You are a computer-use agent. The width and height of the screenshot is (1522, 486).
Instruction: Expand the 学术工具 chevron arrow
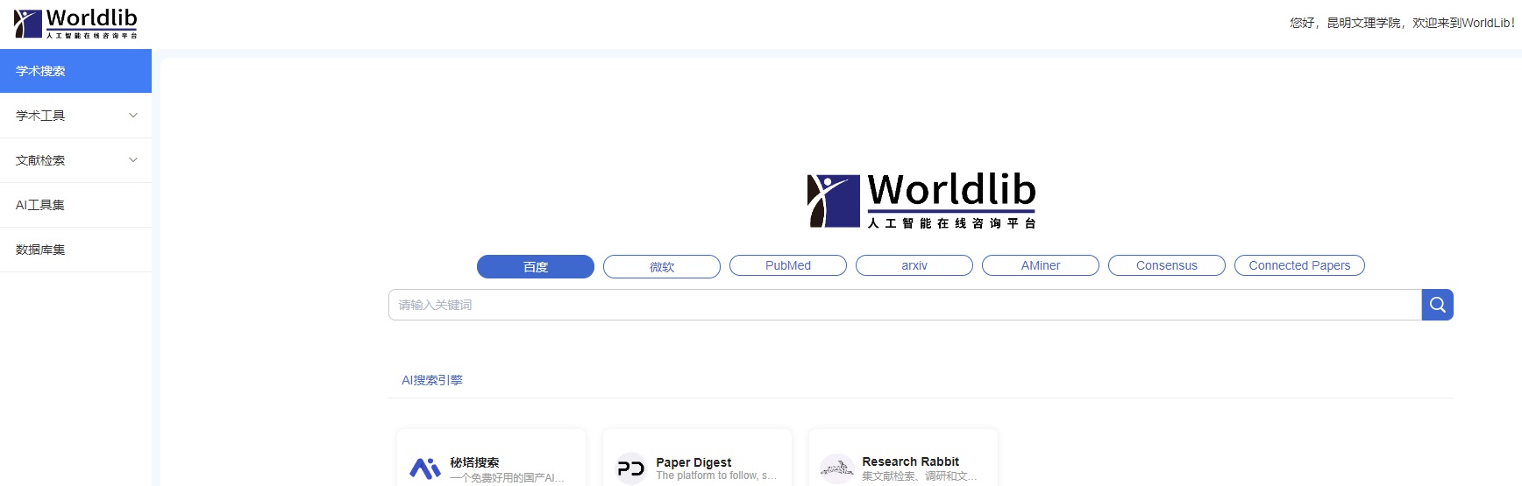click(133, 116)
